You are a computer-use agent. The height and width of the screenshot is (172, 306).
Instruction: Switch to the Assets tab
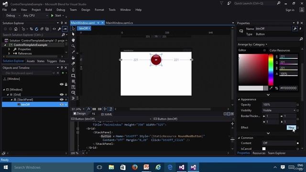point(31,61)
